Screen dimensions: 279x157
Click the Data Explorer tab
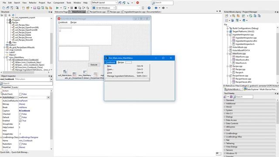coord(251,89)
